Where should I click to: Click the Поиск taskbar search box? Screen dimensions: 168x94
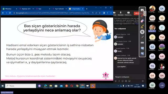point(20,86)
